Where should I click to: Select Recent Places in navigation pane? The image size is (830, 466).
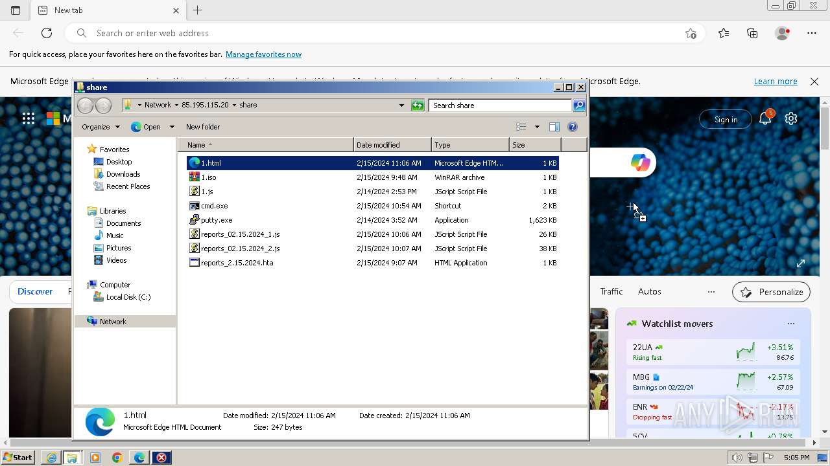(128, 186)
